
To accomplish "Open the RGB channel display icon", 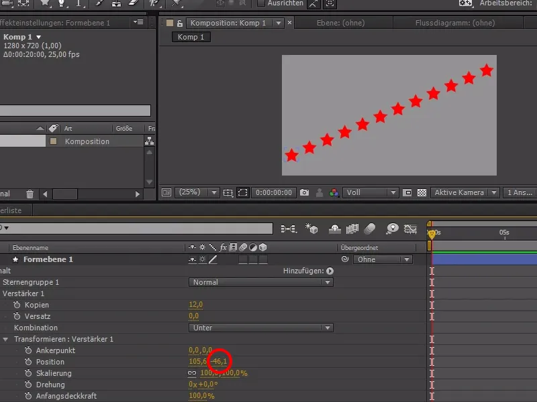I will coord(334,192).
